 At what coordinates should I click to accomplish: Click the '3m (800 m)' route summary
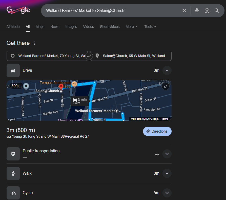click(21, 130)
